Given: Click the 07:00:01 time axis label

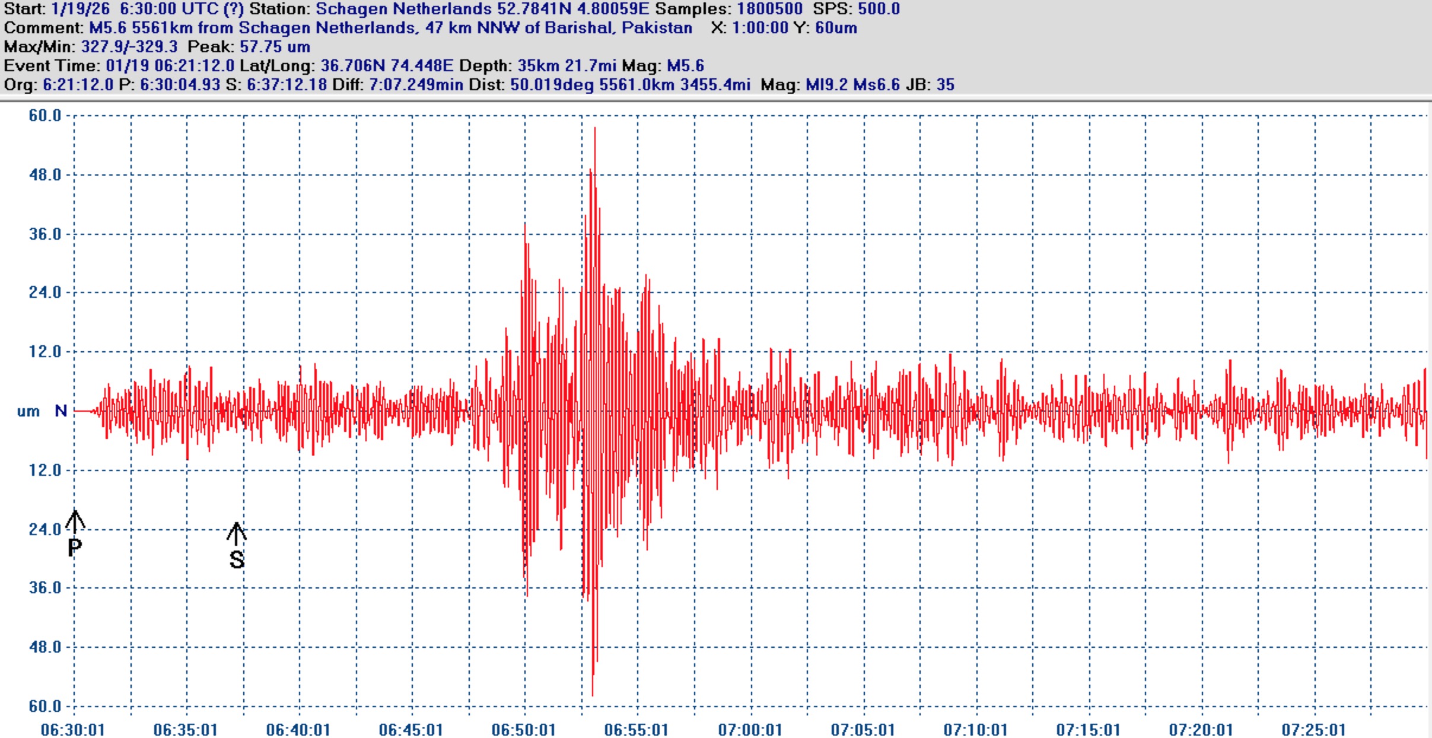Looking at the screenshot, I should (x=749, y=730).
